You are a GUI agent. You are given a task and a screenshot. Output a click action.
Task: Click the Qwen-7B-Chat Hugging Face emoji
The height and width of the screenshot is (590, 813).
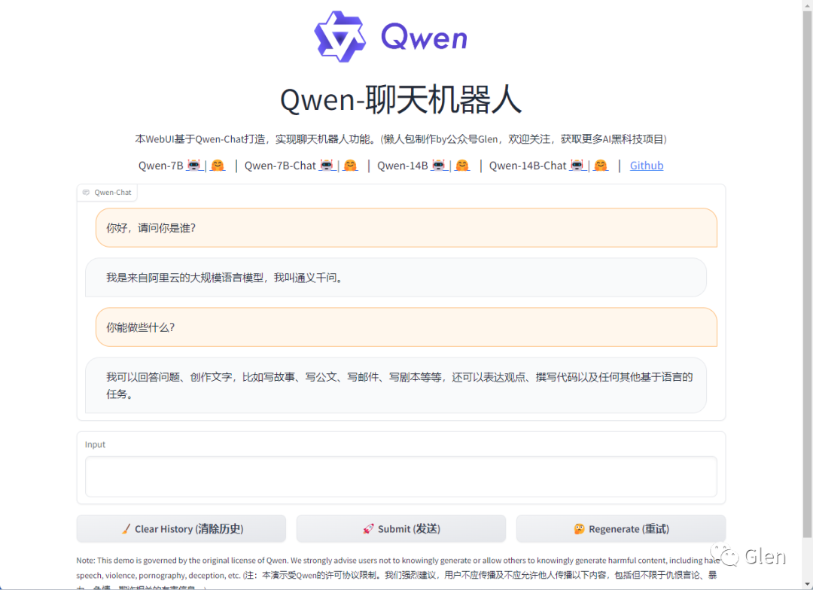click(x=350, y=166)
